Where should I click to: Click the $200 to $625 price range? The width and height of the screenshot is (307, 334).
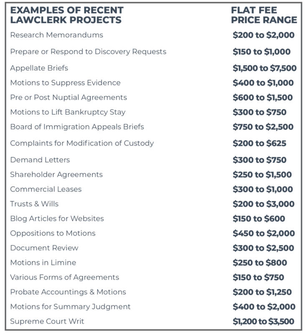pos(259,143)
